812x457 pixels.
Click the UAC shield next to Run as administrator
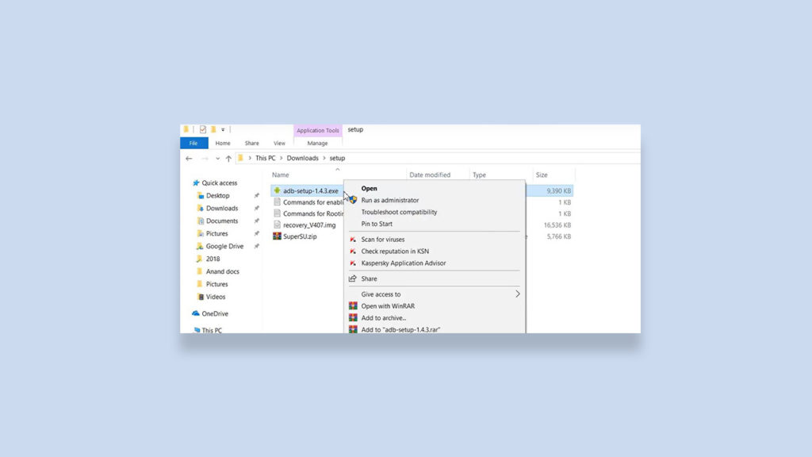tap(352, 200)
